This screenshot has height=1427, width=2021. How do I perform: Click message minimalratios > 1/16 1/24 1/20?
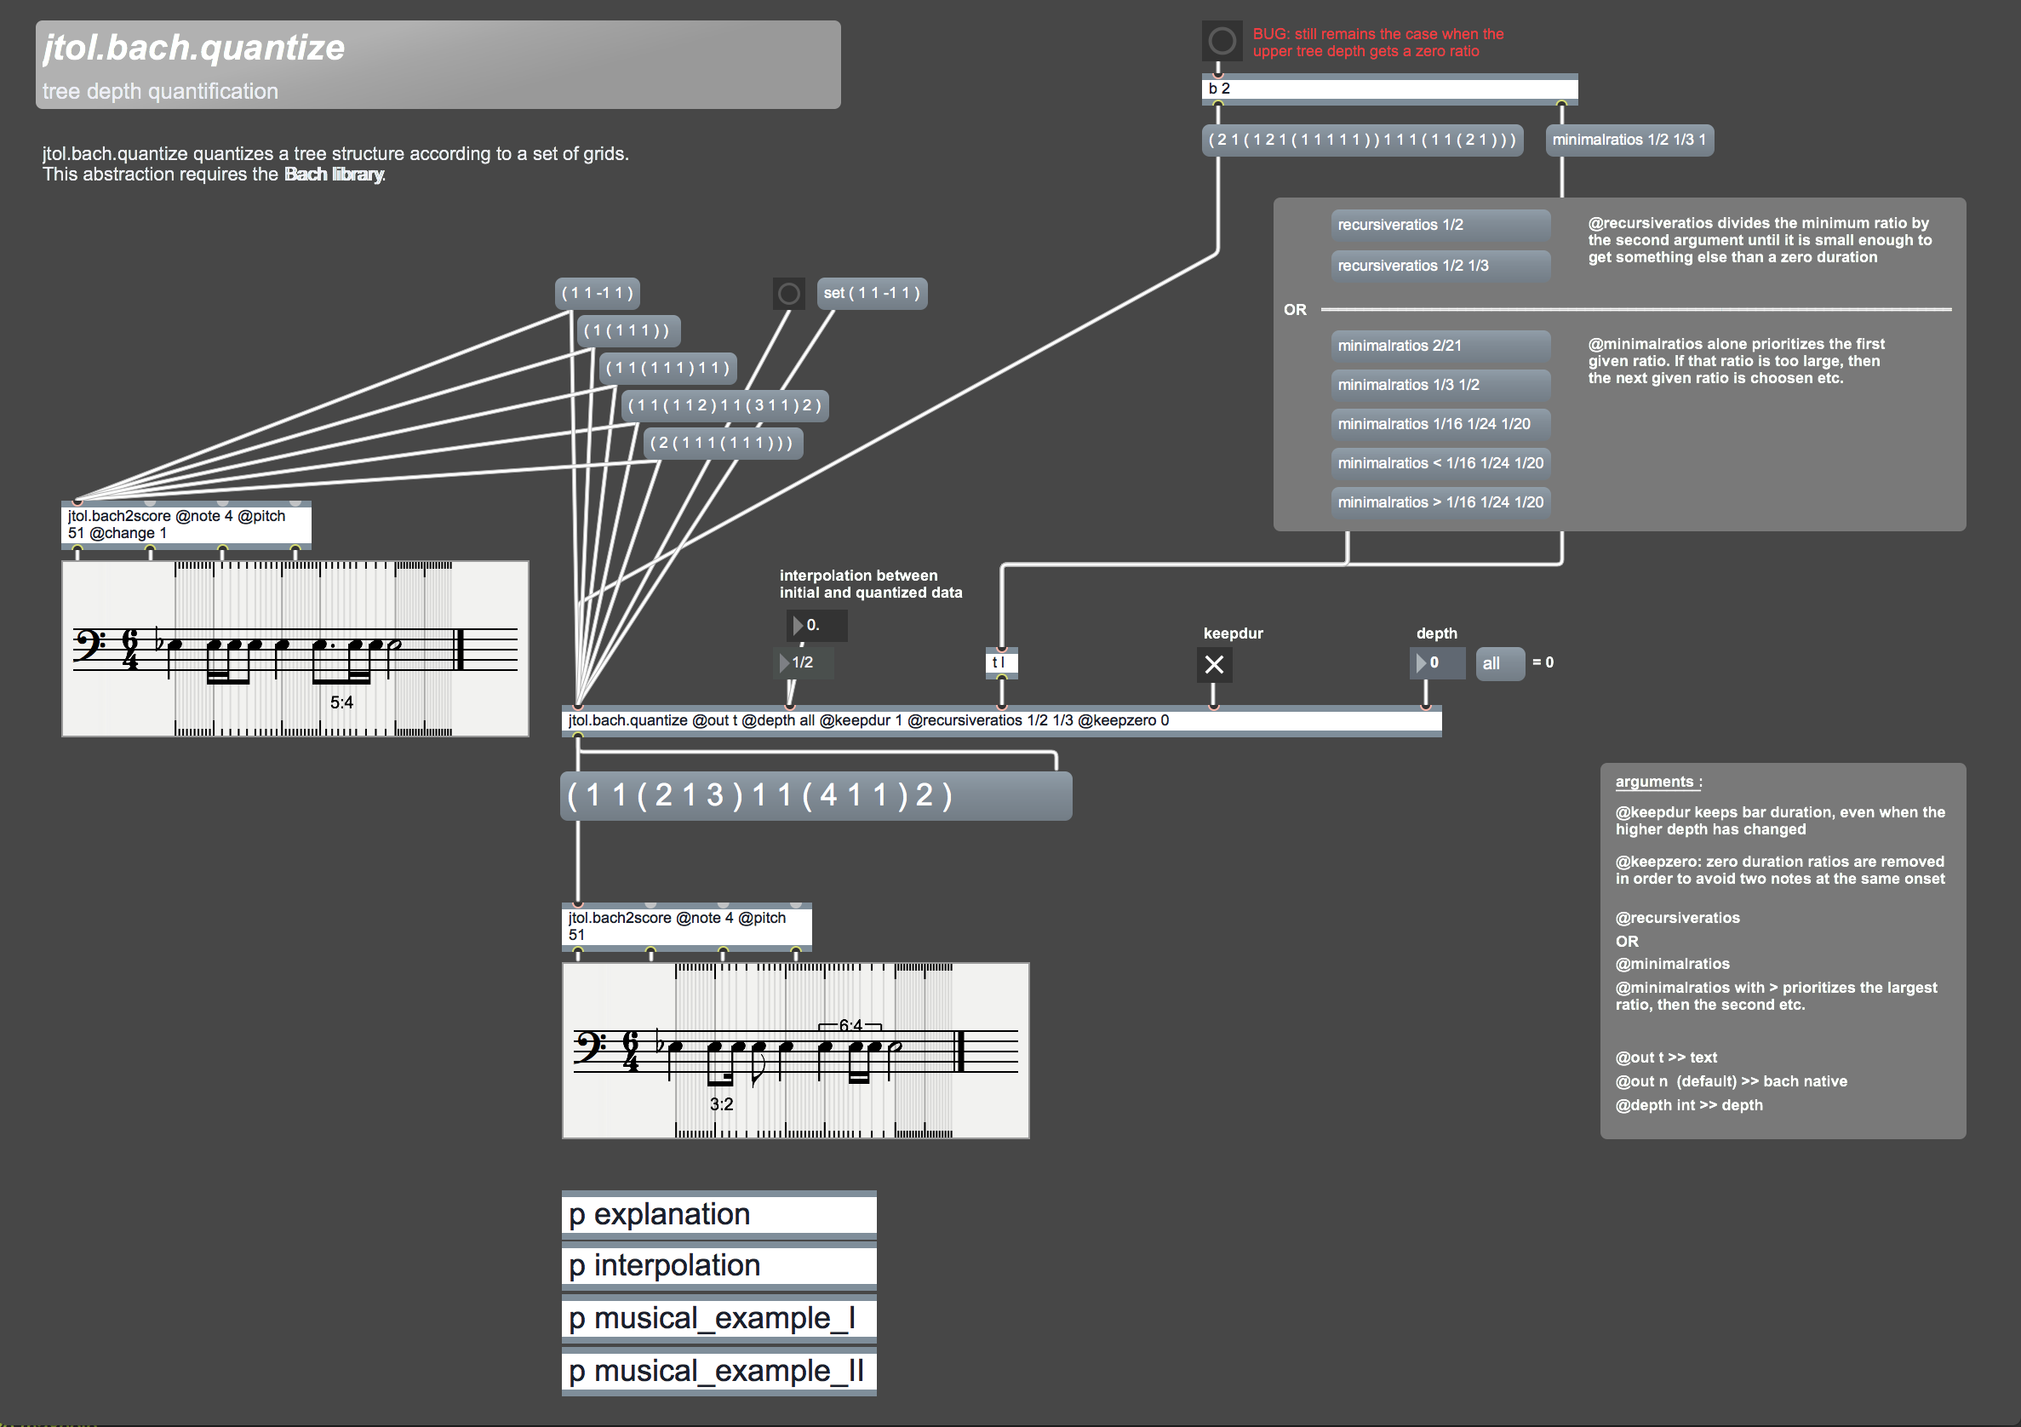point(1439,501)
